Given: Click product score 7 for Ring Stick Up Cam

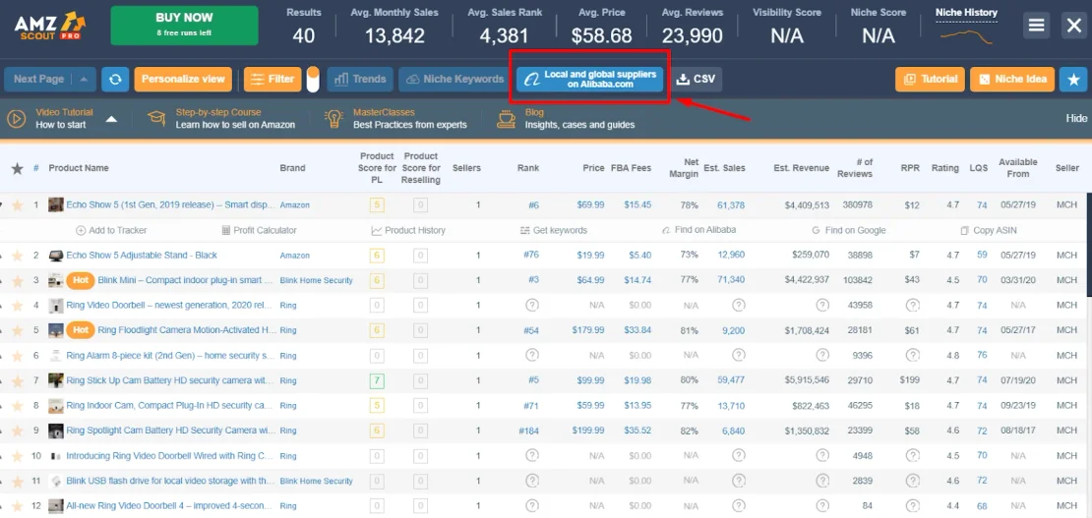Looking at the screenshot, I should click(x=377, y=380).
